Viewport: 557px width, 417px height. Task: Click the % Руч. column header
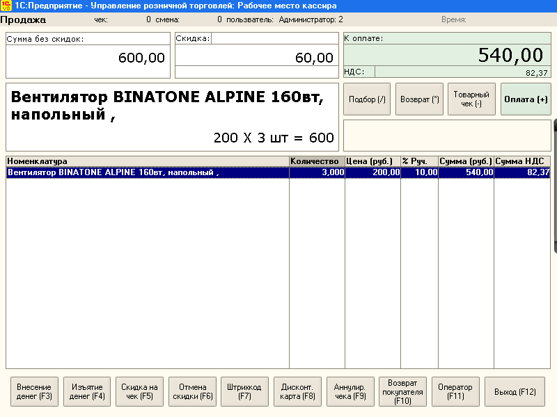(420, 161)
